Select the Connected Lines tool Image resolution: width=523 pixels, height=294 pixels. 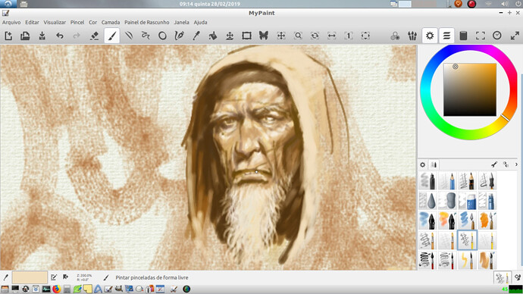point(146,36)
